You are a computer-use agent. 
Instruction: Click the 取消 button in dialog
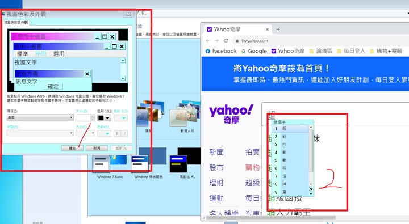point(97,148)
